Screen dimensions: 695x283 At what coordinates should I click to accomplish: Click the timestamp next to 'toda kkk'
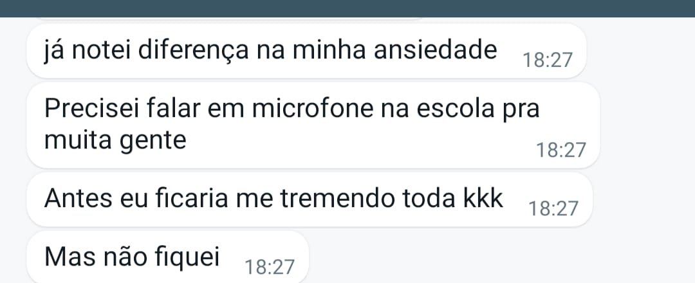pos(553,208)
